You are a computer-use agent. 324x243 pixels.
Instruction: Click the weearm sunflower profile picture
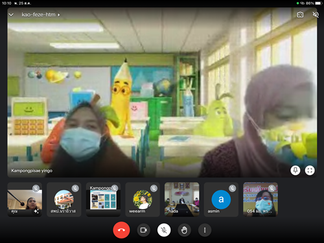pyautogui.click(x=143, y=200)
